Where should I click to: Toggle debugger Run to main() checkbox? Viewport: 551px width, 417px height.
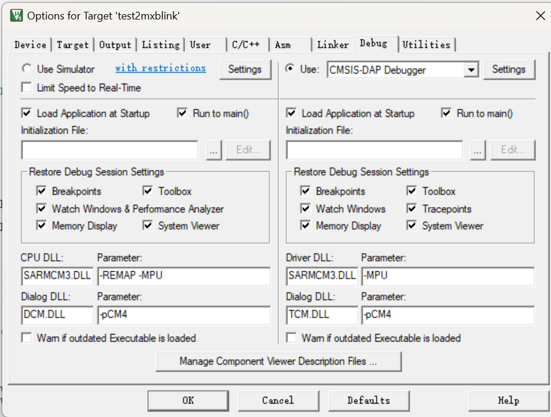pos(446,113)
